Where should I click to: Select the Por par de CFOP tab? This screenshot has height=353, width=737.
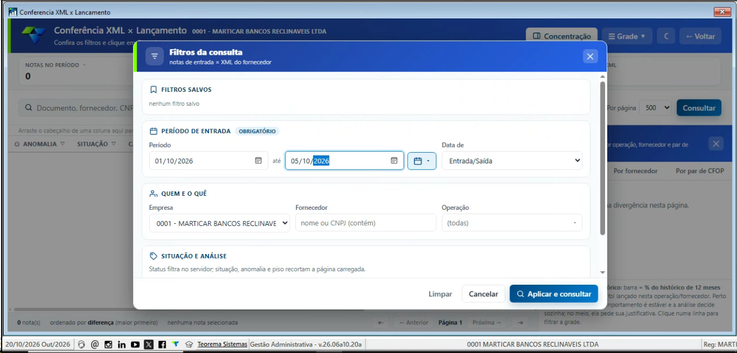tap(700, 171)
